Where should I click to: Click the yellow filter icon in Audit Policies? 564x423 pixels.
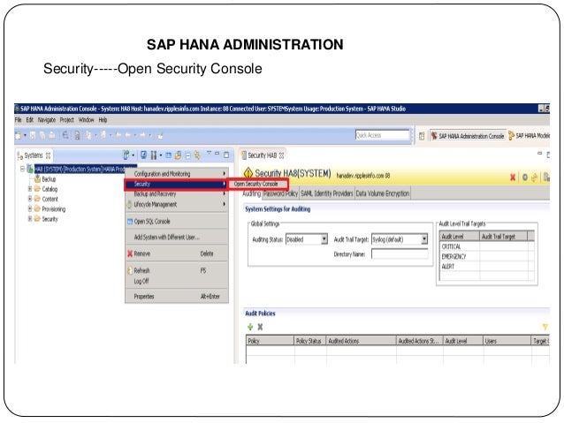(x=545, y=327)
